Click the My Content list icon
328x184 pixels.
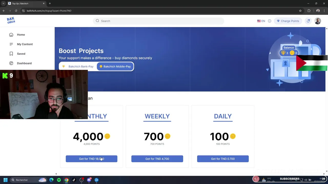11,44
